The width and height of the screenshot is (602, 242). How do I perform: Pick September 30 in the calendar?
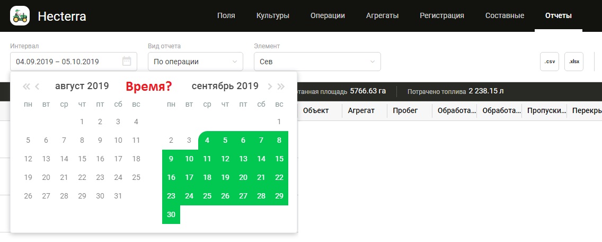171,214
